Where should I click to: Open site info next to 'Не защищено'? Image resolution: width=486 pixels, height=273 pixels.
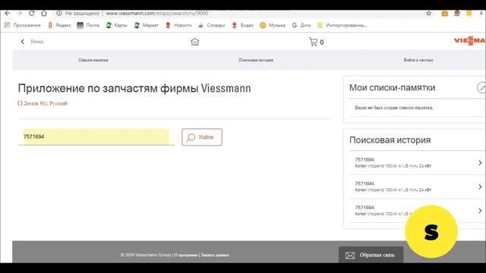(59, 14)
